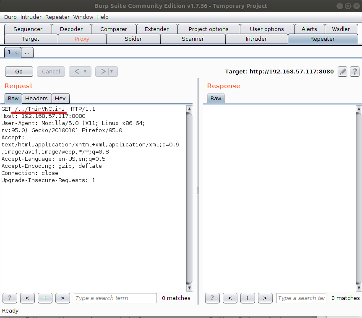Click the Cancel button
The image size is (362, 318).
[51, 72]
